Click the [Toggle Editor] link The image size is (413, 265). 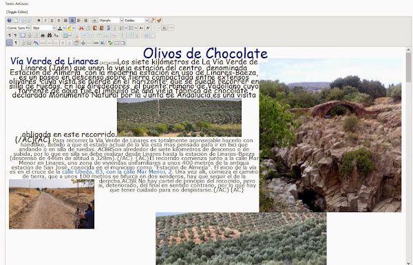[17, 12]
